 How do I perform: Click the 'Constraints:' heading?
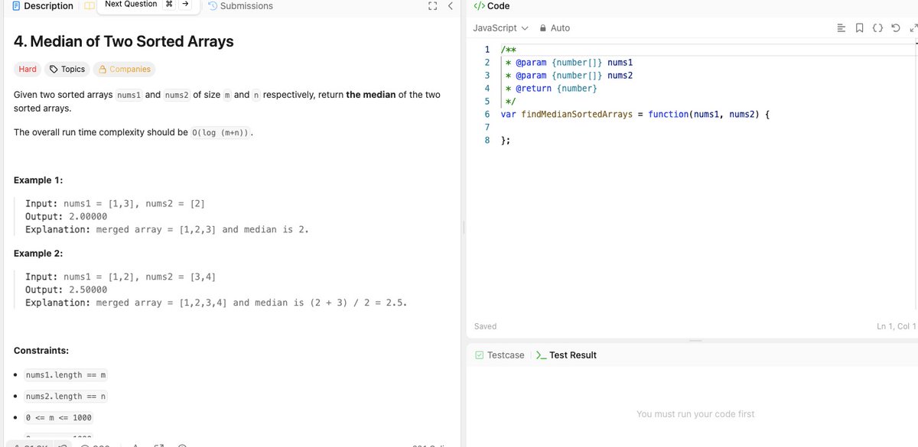click(41, 351)
